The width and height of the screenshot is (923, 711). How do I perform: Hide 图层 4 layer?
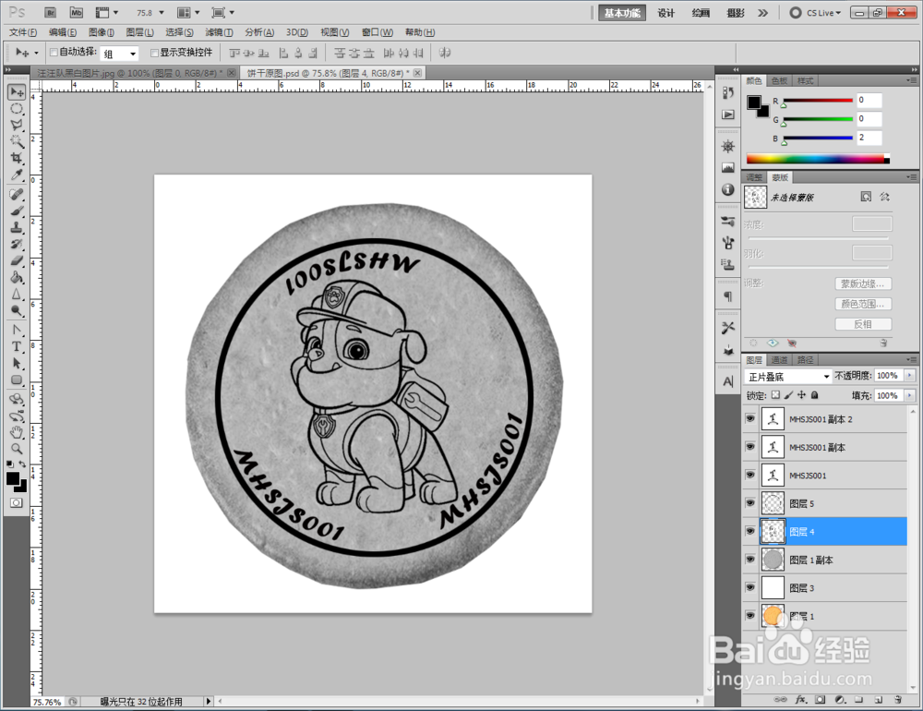pos(749,531)
